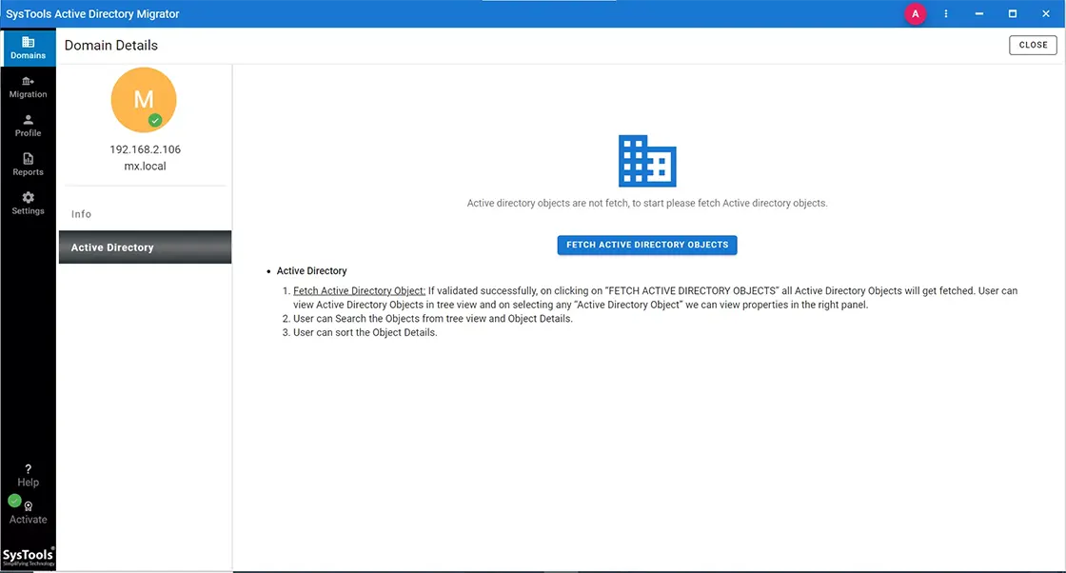Image resolution: width=1066 pixels, height=573 pixels.
Task: Close the Active Directory Migrator window
Action: pos(1046,13)
